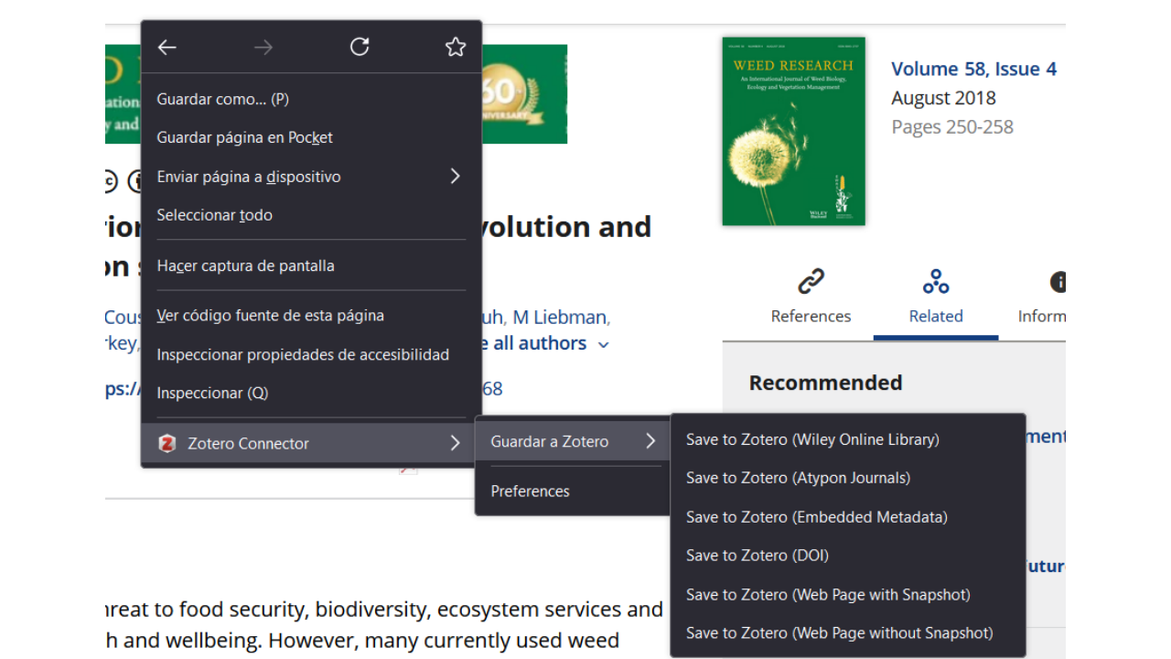Select Save to Zotero (Web Page with Snapshot)

pos(828,595)
